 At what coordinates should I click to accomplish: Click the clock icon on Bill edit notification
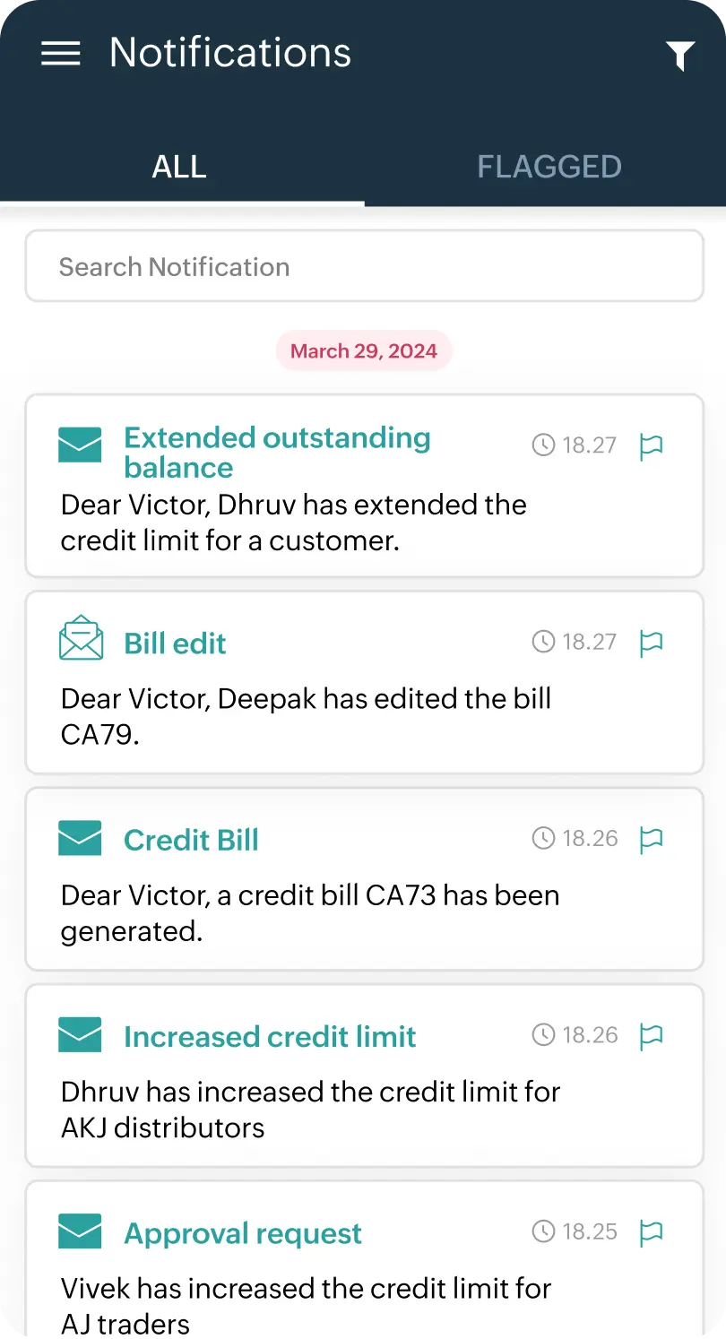(543, 642)
